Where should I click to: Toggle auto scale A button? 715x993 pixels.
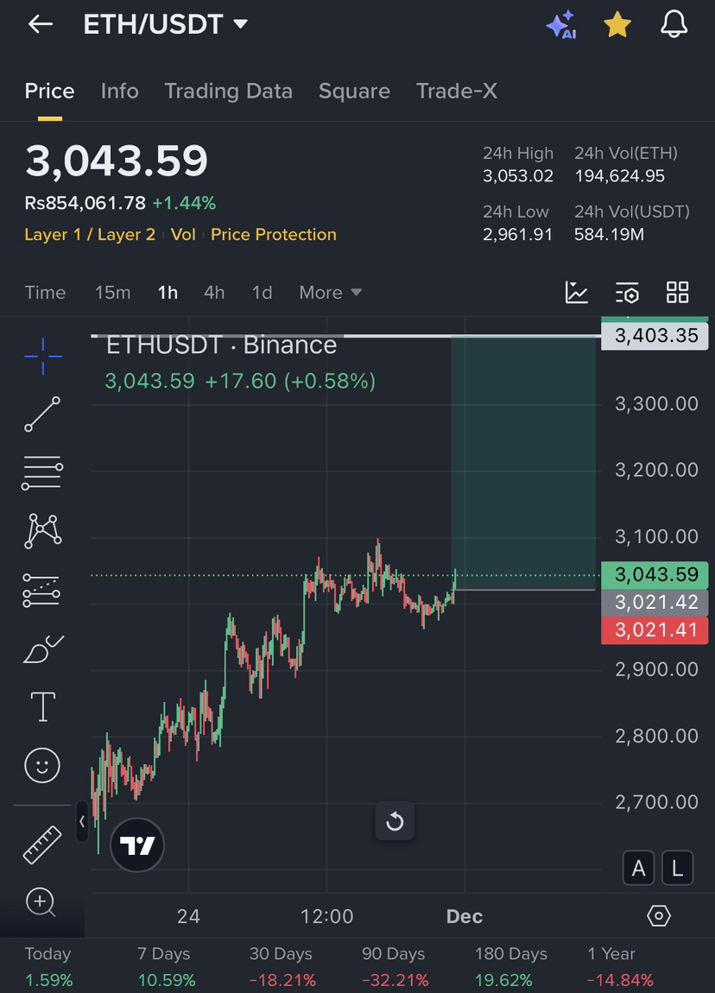tap(638, 868)
